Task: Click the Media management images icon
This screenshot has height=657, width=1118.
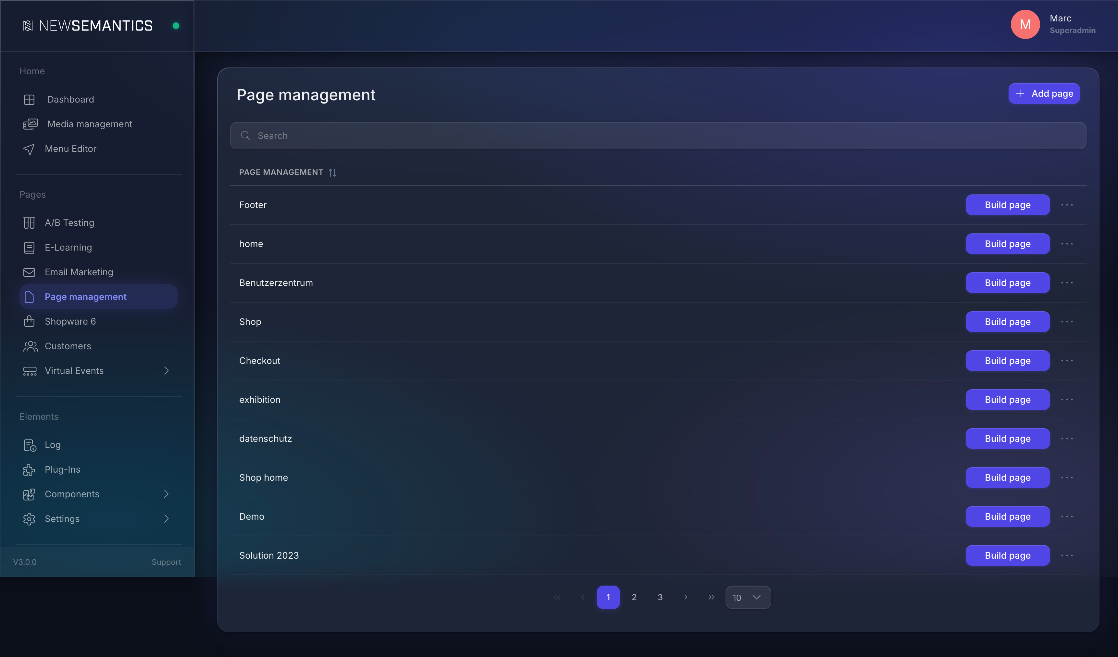Action: click(30, 124)
